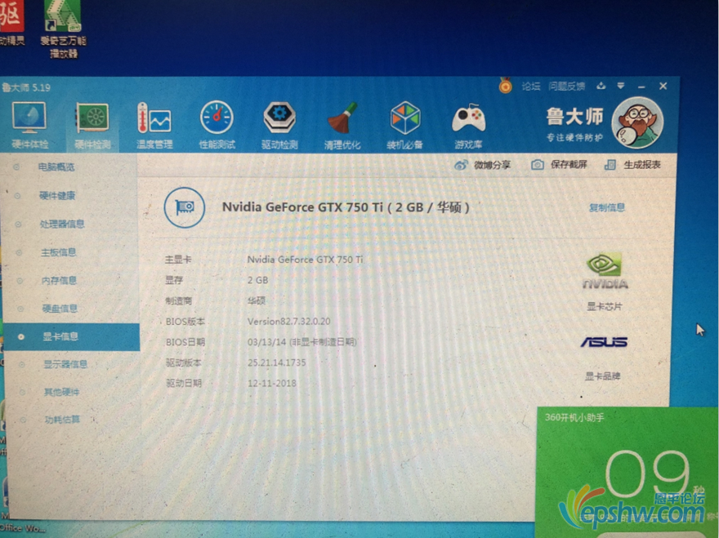
Task: Minimize the 鲁大师 window
Action: pyautogui.click(x=641, y=87)
